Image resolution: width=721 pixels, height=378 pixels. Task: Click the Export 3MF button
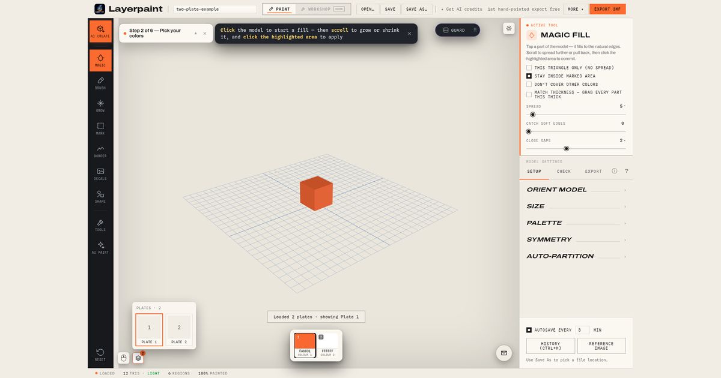coord(607,9)
